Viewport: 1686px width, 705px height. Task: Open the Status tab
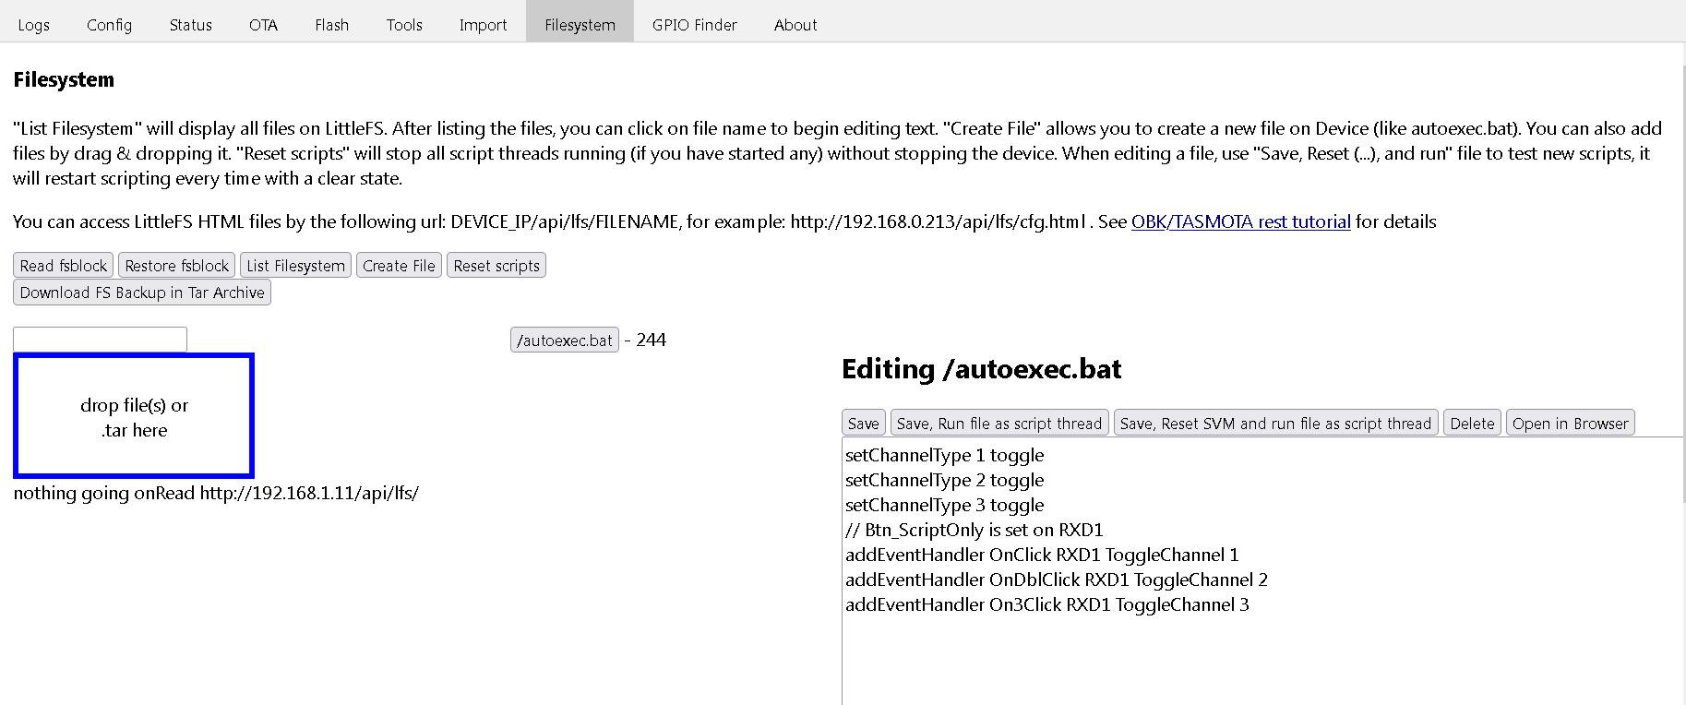190,25
